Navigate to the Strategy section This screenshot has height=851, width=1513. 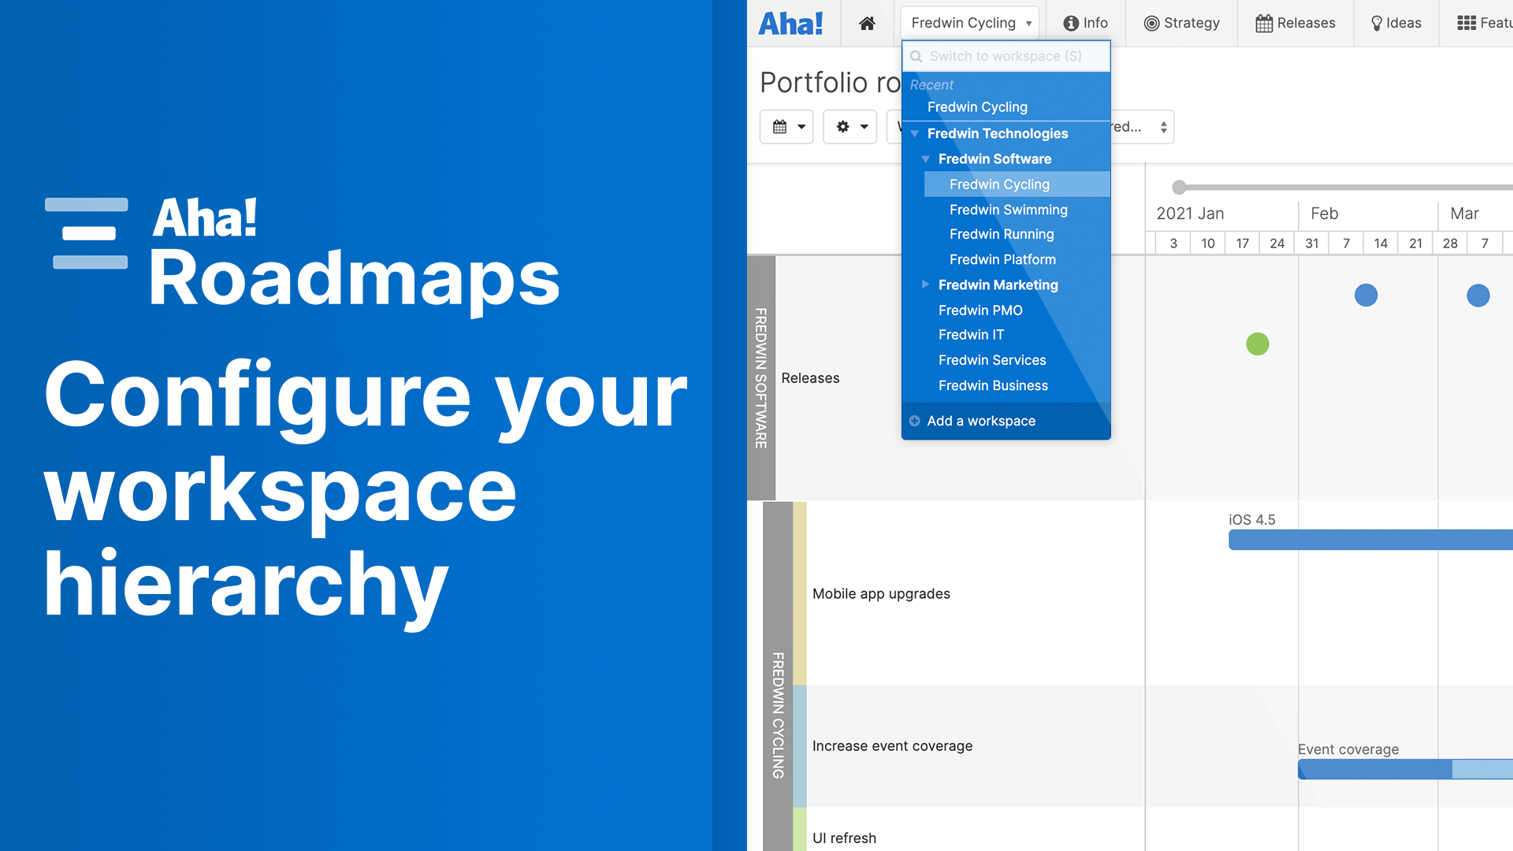1181,23
